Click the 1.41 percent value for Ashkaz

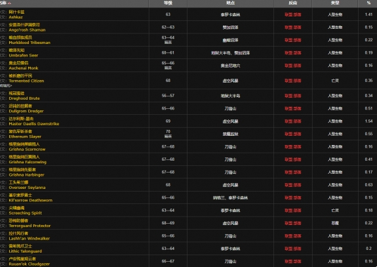point(368,14)
